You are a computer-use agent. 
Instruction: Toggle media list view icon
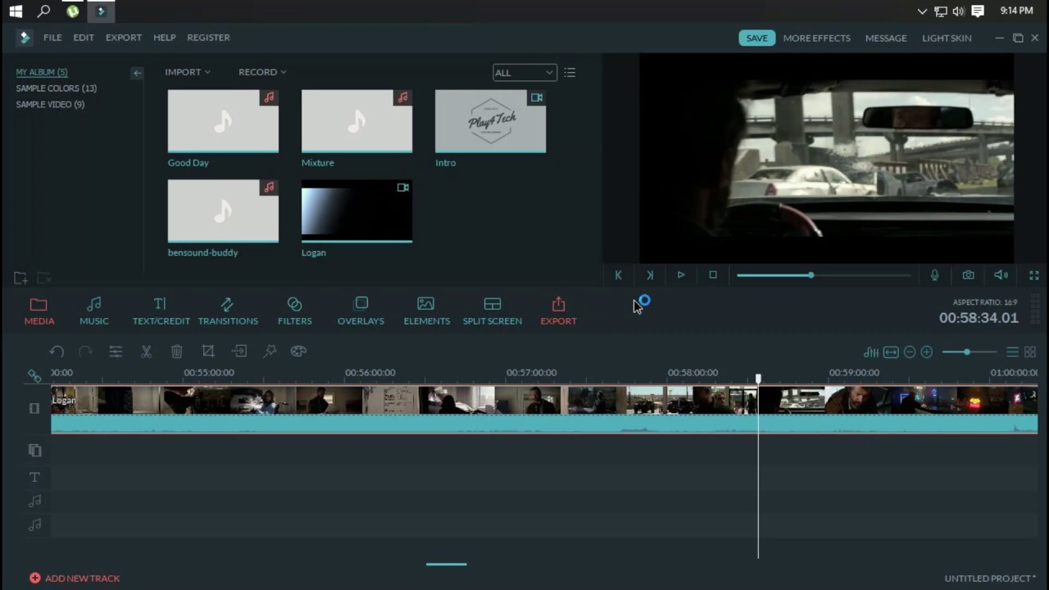(570, 72)
